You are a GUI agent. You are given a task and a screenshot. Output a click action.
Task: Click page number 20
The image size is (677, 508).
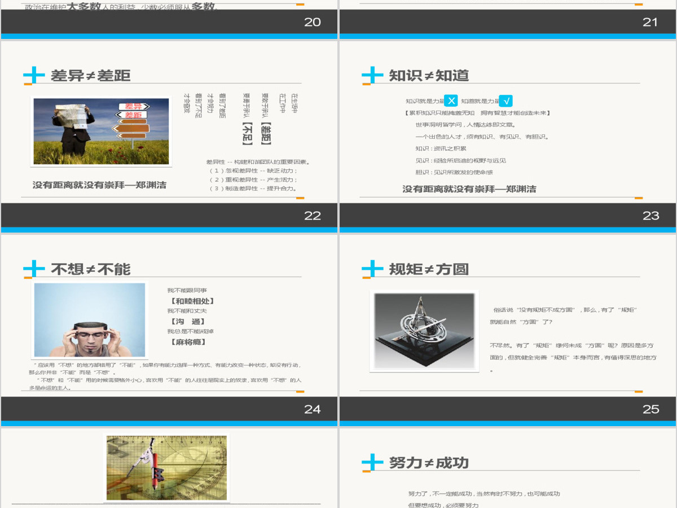tap(313, 22)
